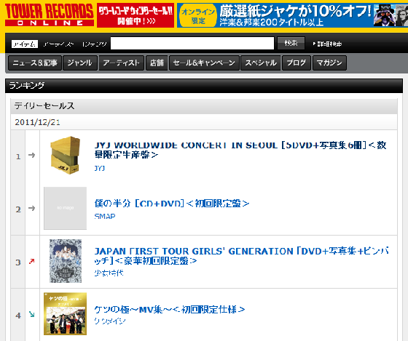The image size is (408, 341).
Task: Open JYJ WORLDWIDE CONCERT IN SEOUL title link
Action: (240, 150)
